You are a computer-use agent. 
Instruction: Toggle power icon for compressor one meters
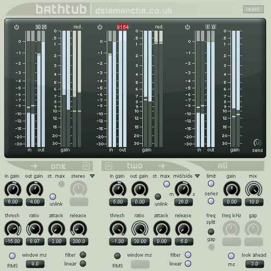coord(16,27)
